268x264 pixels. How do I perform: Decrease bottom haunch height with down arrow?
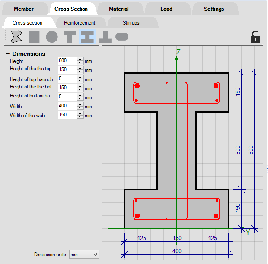[80, 99]
